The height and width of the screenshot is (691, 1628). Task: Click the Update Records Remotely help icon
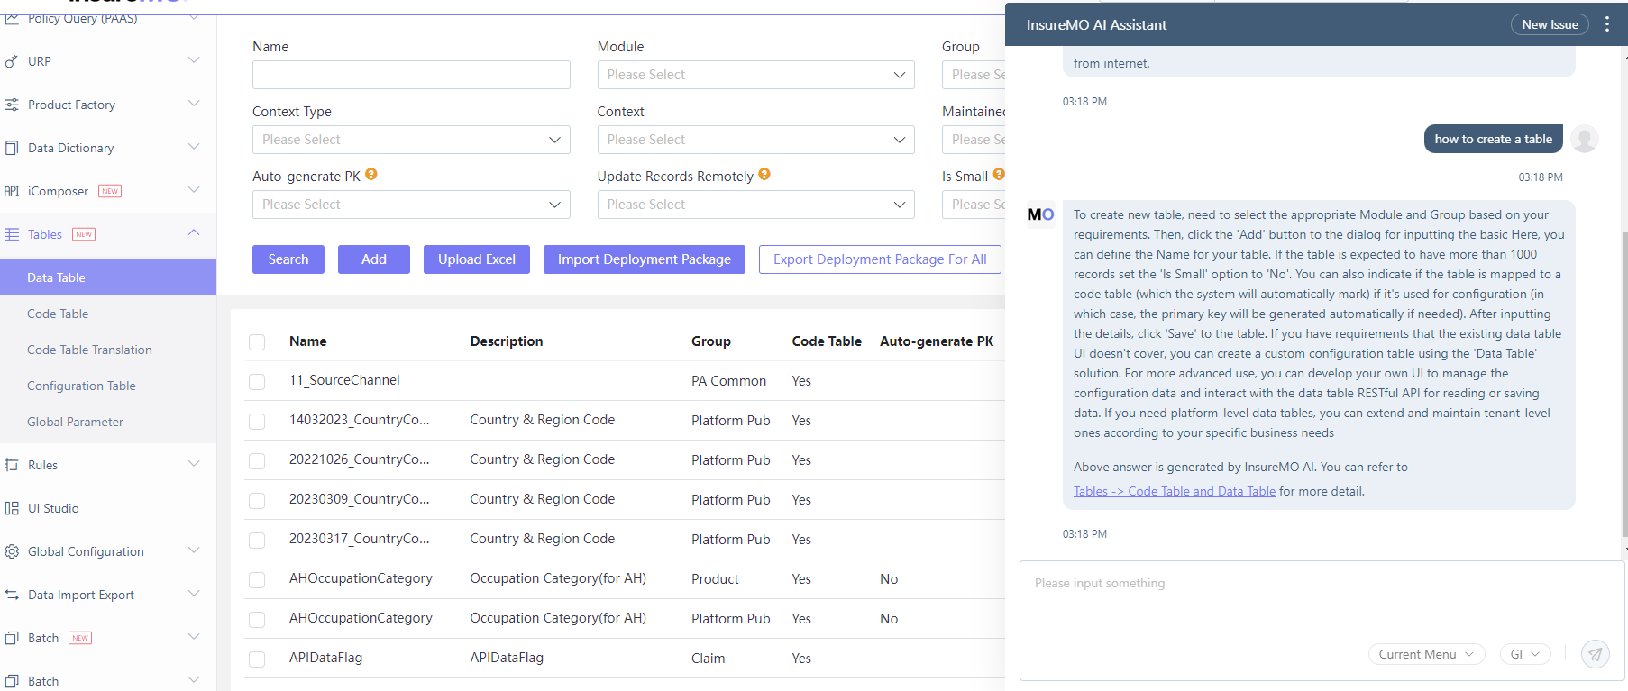pos(764,175)
